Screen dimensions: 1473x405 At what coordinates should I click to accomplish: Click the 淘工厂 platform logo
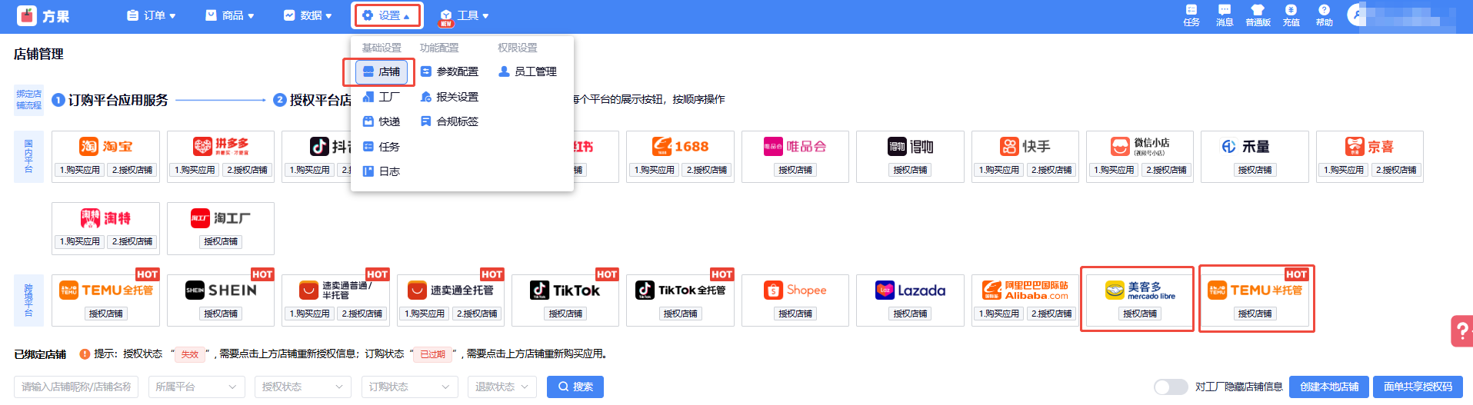[221, 218]
